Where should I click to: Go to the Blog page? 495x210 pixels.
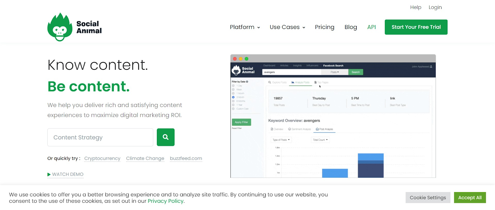click(351, 27)
